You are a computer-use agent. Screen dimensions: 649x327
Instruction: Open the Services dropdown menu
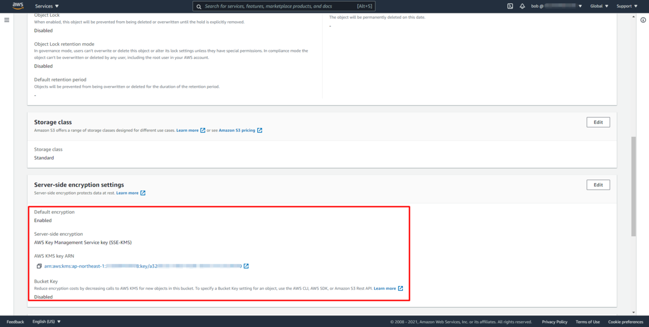tap(47, 6)
